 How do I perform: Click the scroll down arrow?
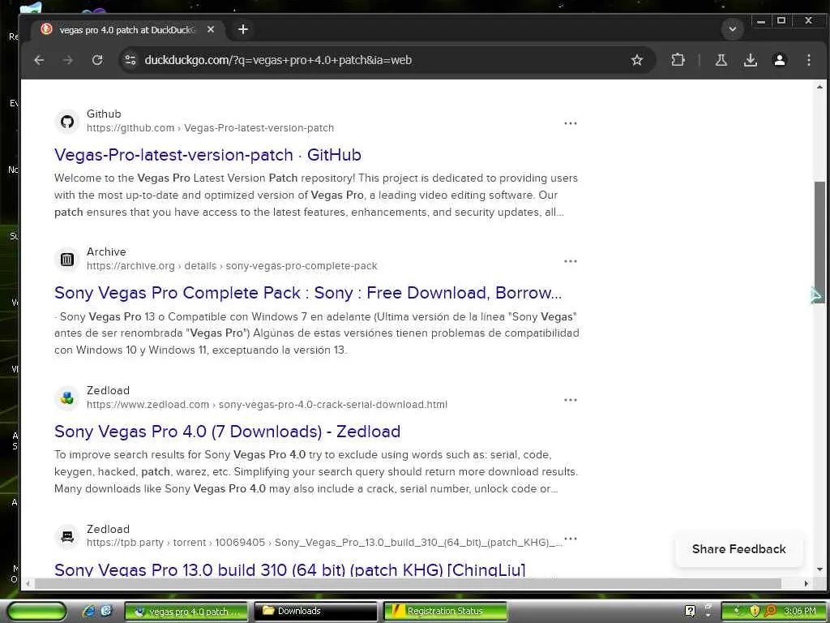819,569
